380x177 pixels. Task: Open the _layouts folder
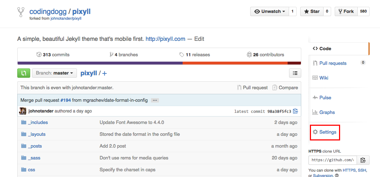[37, 134]
